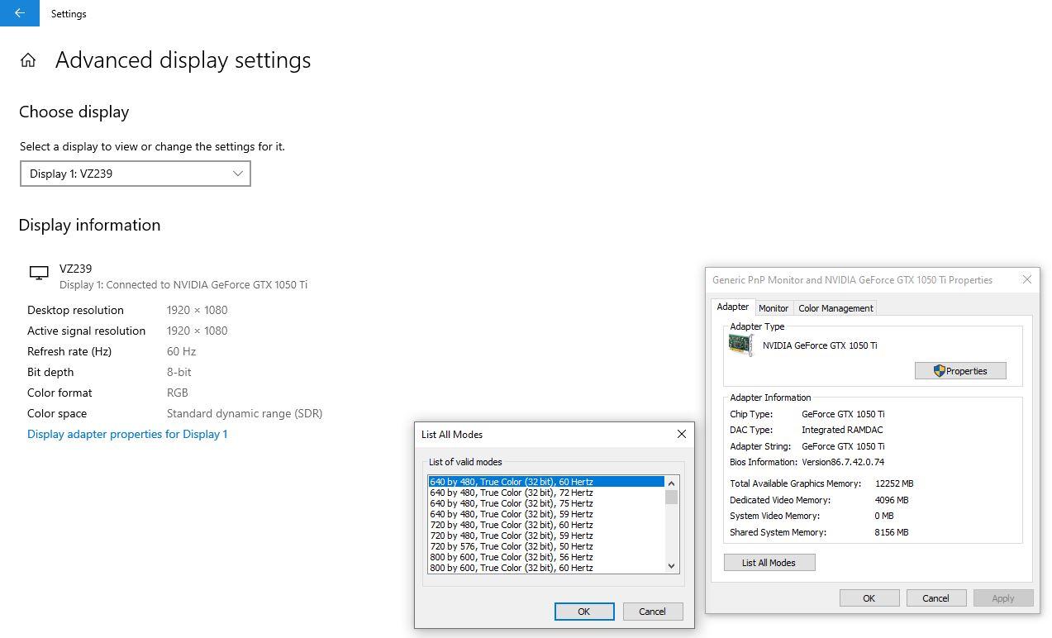Click Standard dynamic range (SDR) value
This screenshot has height=638, width=1052.
[245, 413]
